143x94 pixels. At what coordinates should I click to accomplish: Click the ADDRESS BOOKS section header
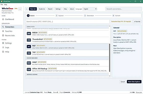point(67,74)
